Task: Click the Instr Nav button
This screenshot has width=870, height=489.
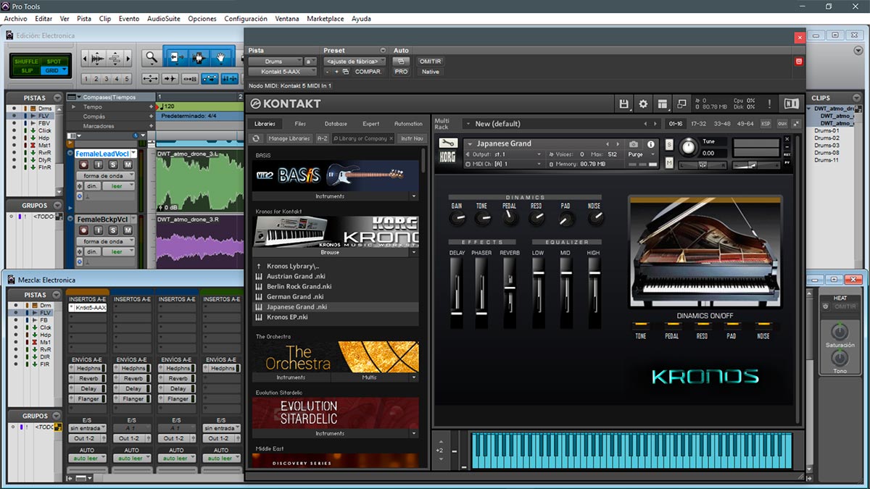Action: (412, 138)
